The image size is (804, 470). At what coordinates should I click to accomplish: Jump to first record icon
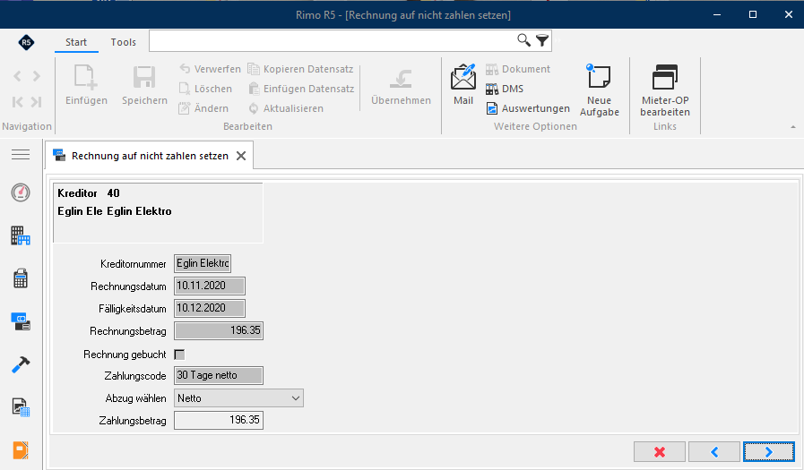tap(17, 102)
